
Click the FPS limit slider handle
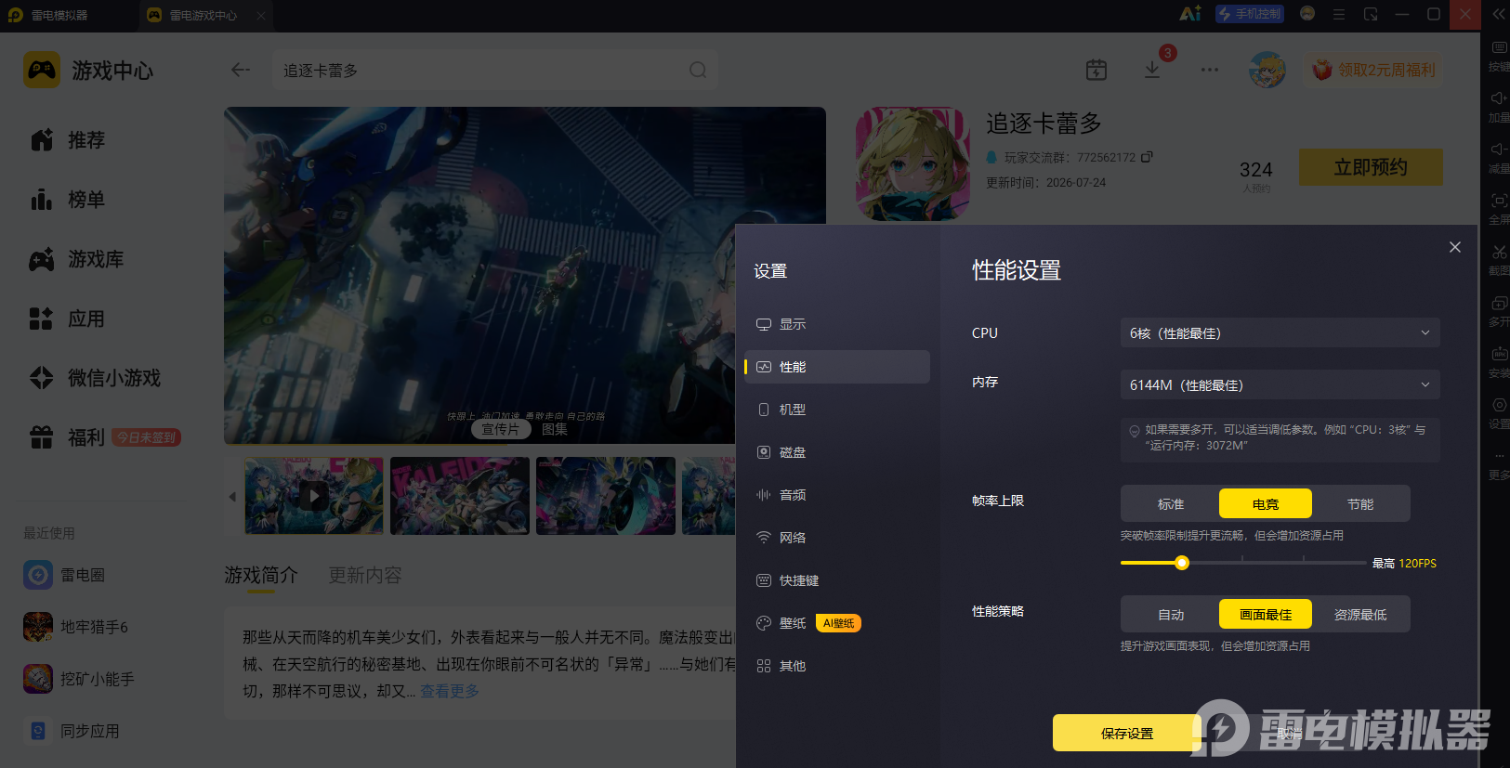tap(1182, 563)
